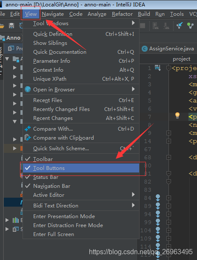Click the globe icon beside Open in Browser
Viewport: 197px width, 260px height.
(28, 89)
